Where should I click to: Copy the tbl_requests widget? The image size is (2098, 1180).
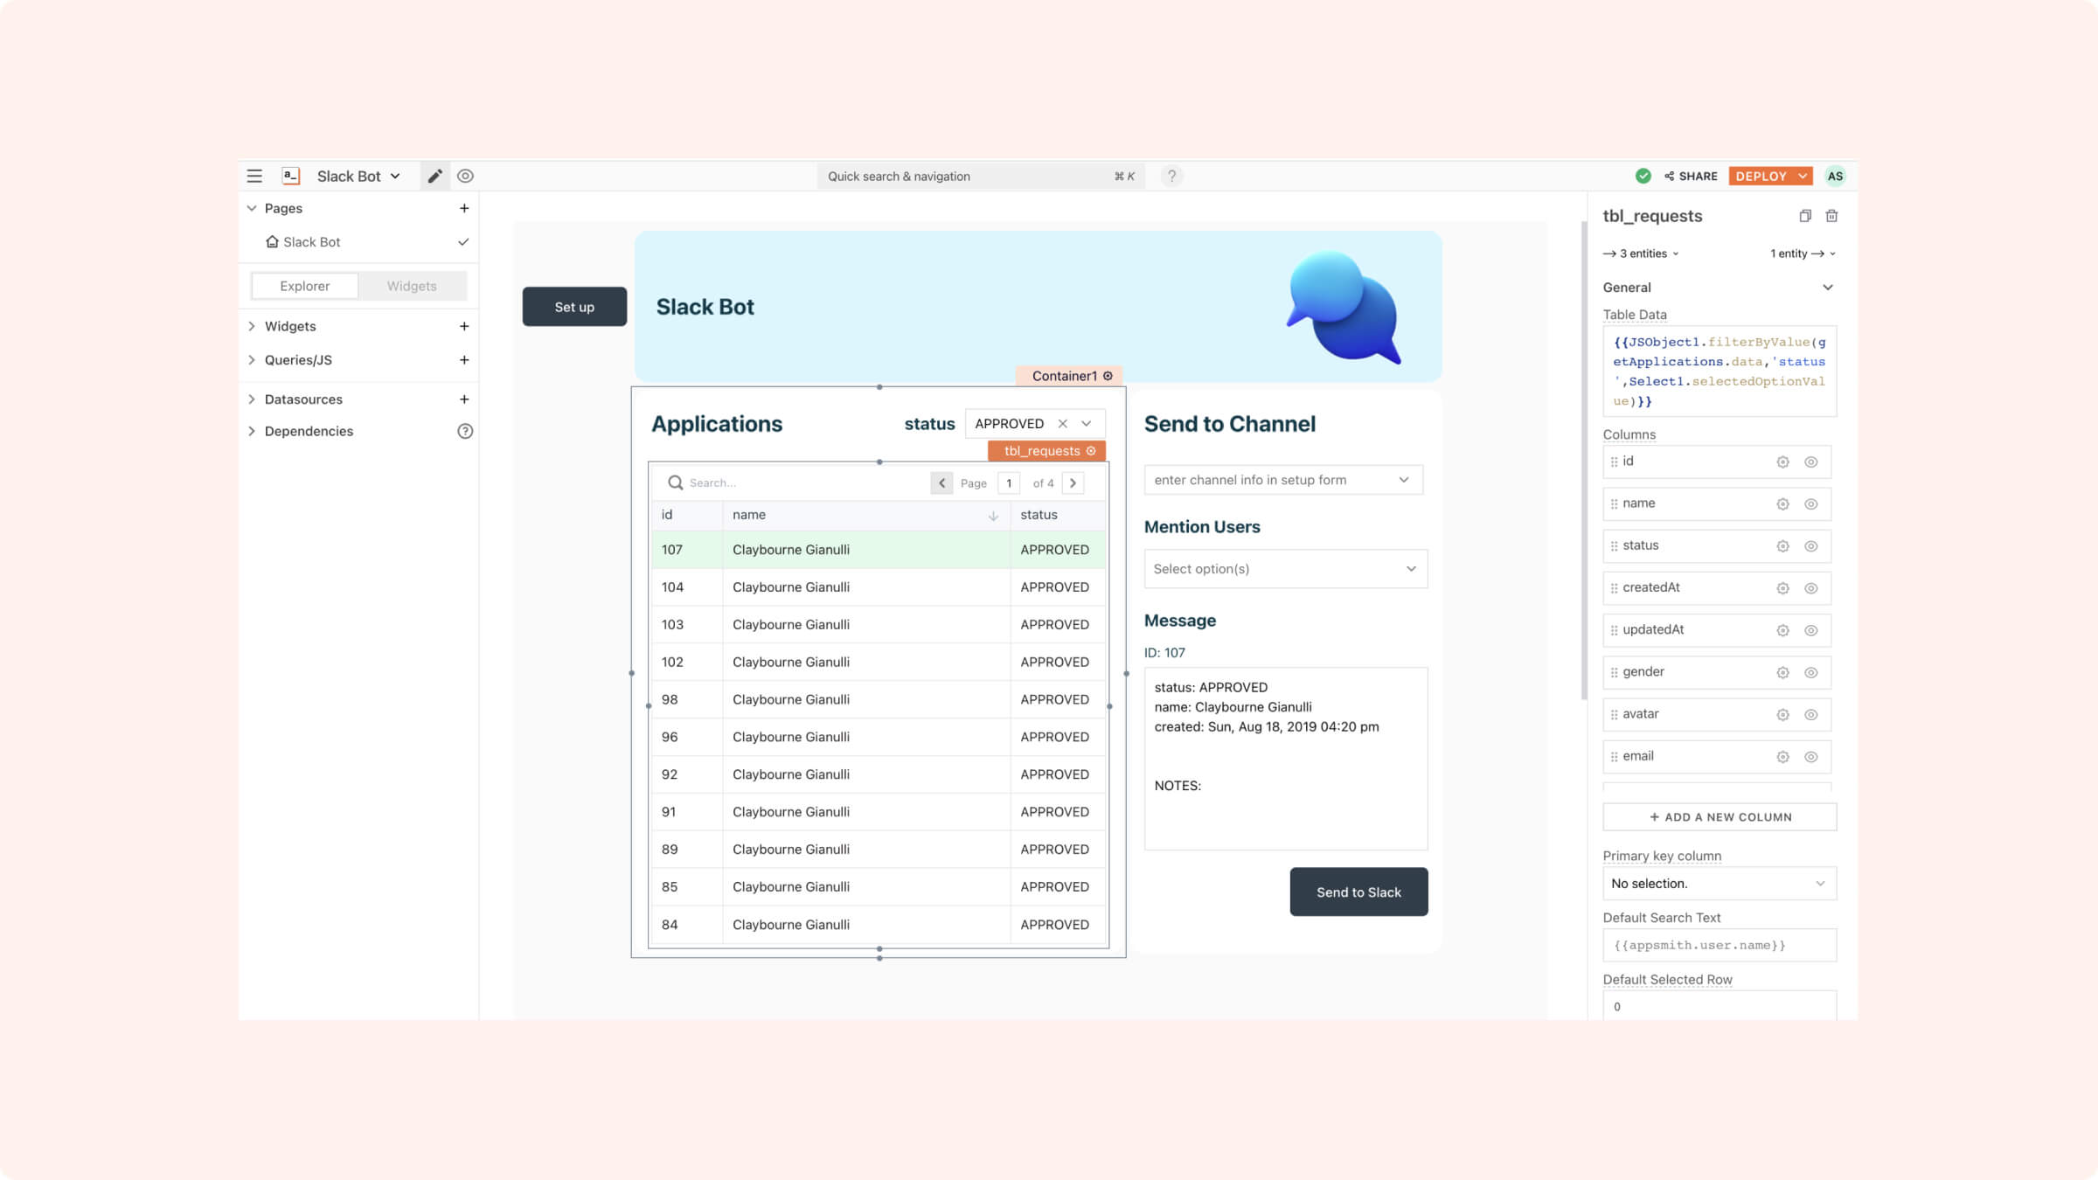pyautogui.click(x=1805, y=216)
